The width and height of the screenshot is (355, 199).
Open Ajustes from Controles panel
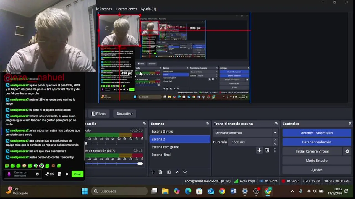(x=317, y=170)
